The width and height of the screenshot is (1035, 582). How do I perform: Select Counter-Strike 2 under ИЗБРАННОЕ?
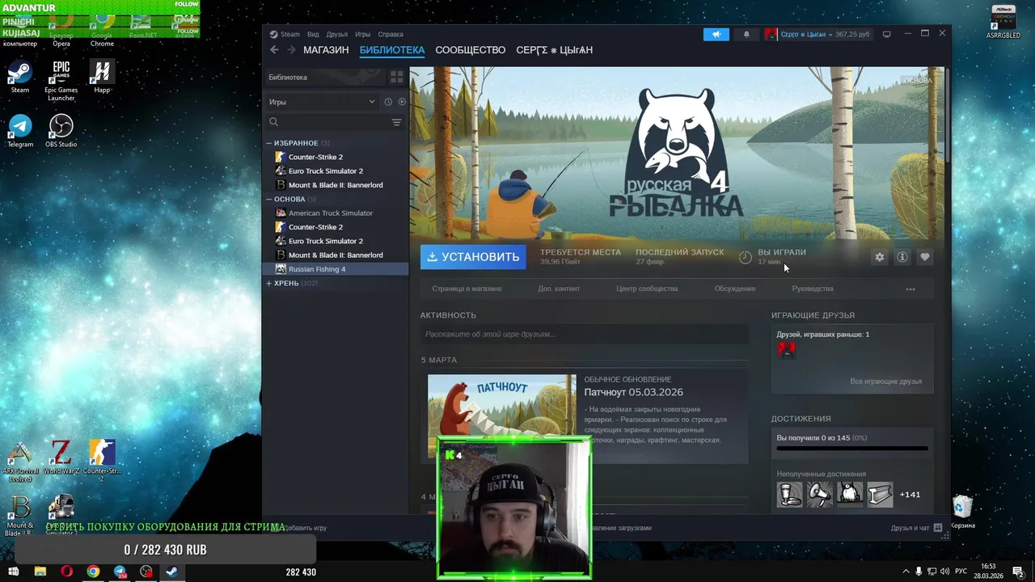337,157
